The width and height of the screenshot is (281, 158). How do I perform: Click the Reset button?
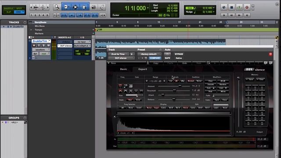tap(225, 108)
